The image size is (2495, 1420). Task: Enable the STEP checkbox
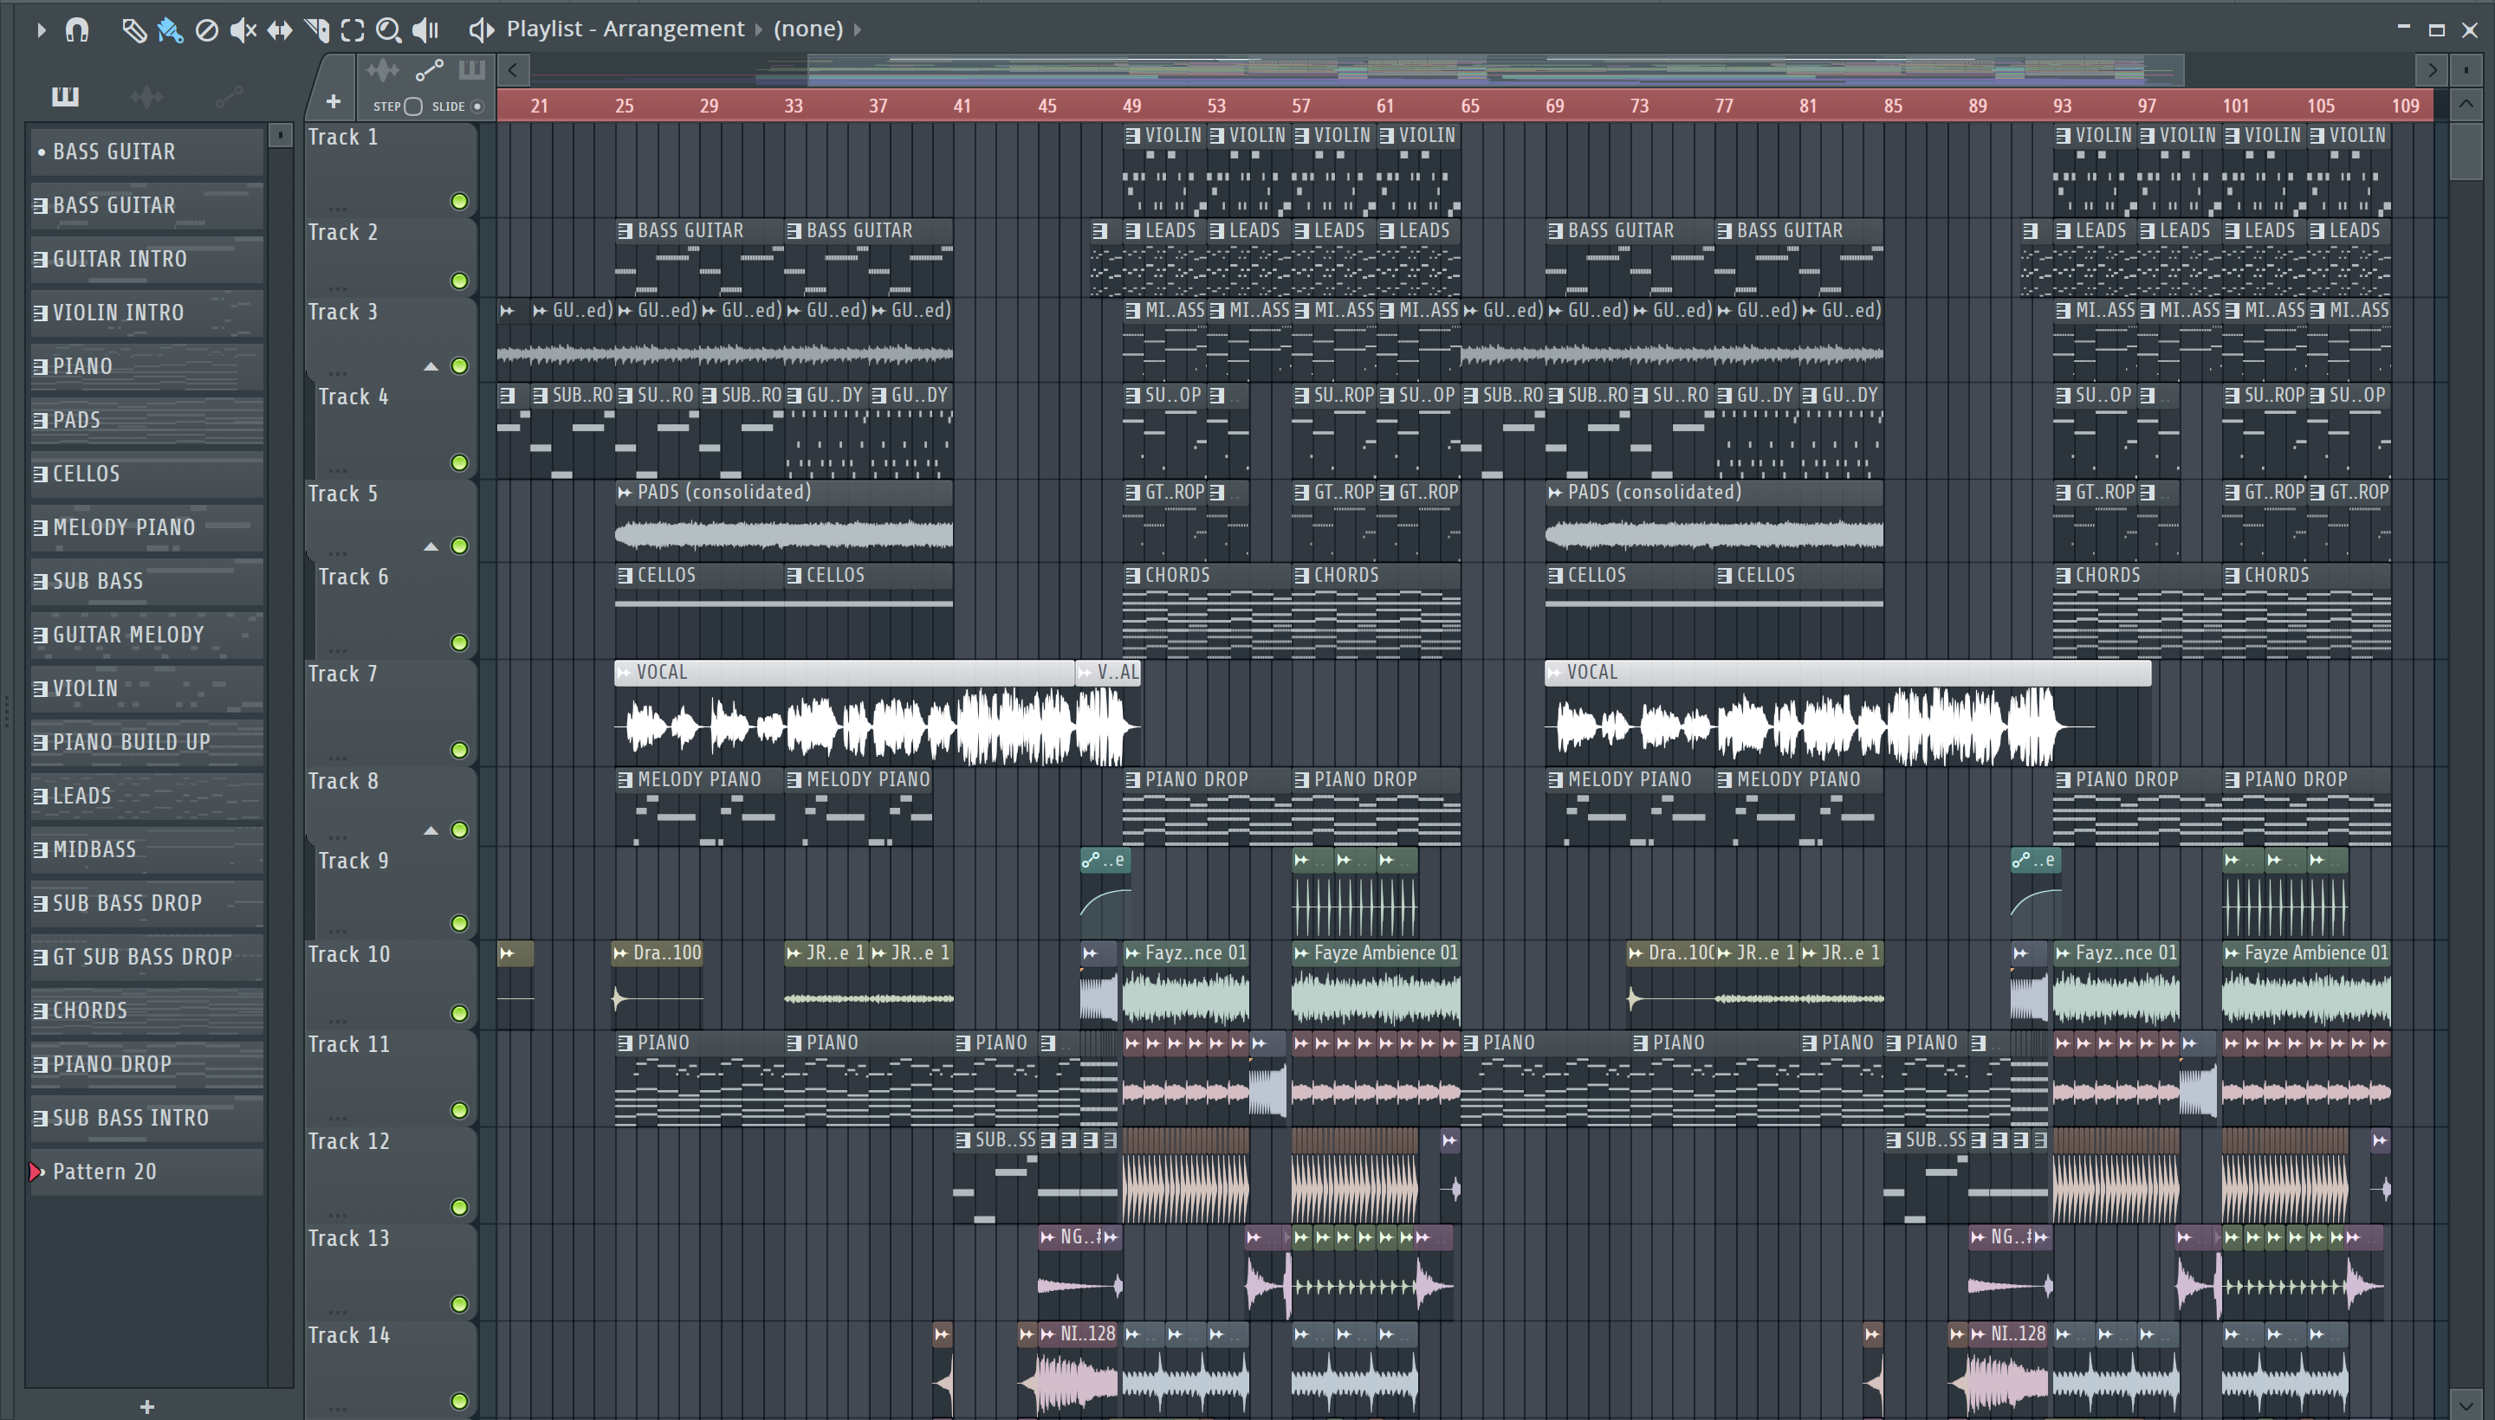tap(412, 106)
